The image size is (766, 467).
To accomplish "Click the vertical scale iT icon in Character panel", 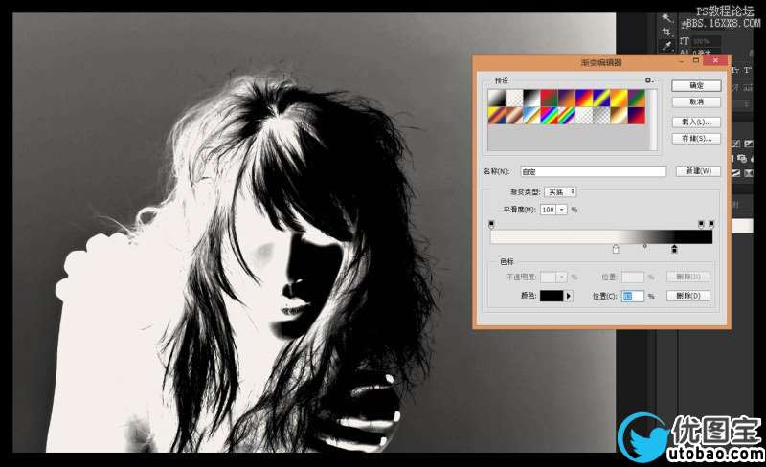I will tap(685, 41).
